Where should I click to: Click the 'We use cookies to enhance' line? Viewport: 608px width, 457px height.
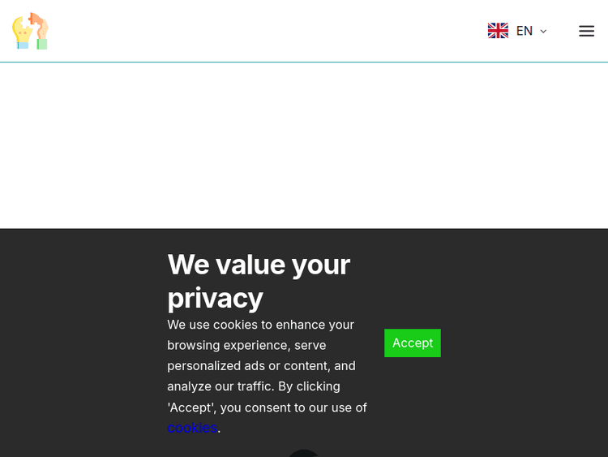coord(260,325)
